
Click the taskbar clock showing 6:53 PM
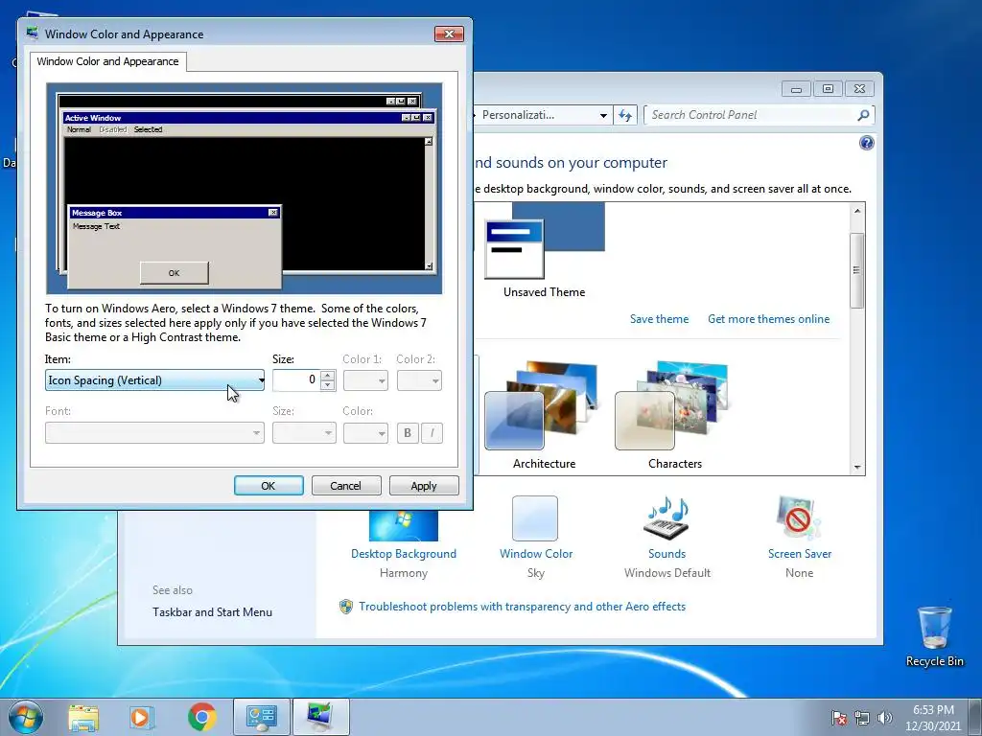[933, 718]
